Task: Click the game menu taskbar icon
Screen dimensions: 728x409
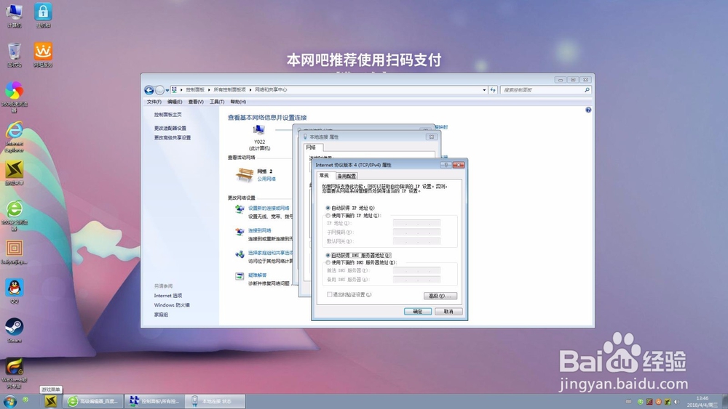Action: tap(51, 401)
